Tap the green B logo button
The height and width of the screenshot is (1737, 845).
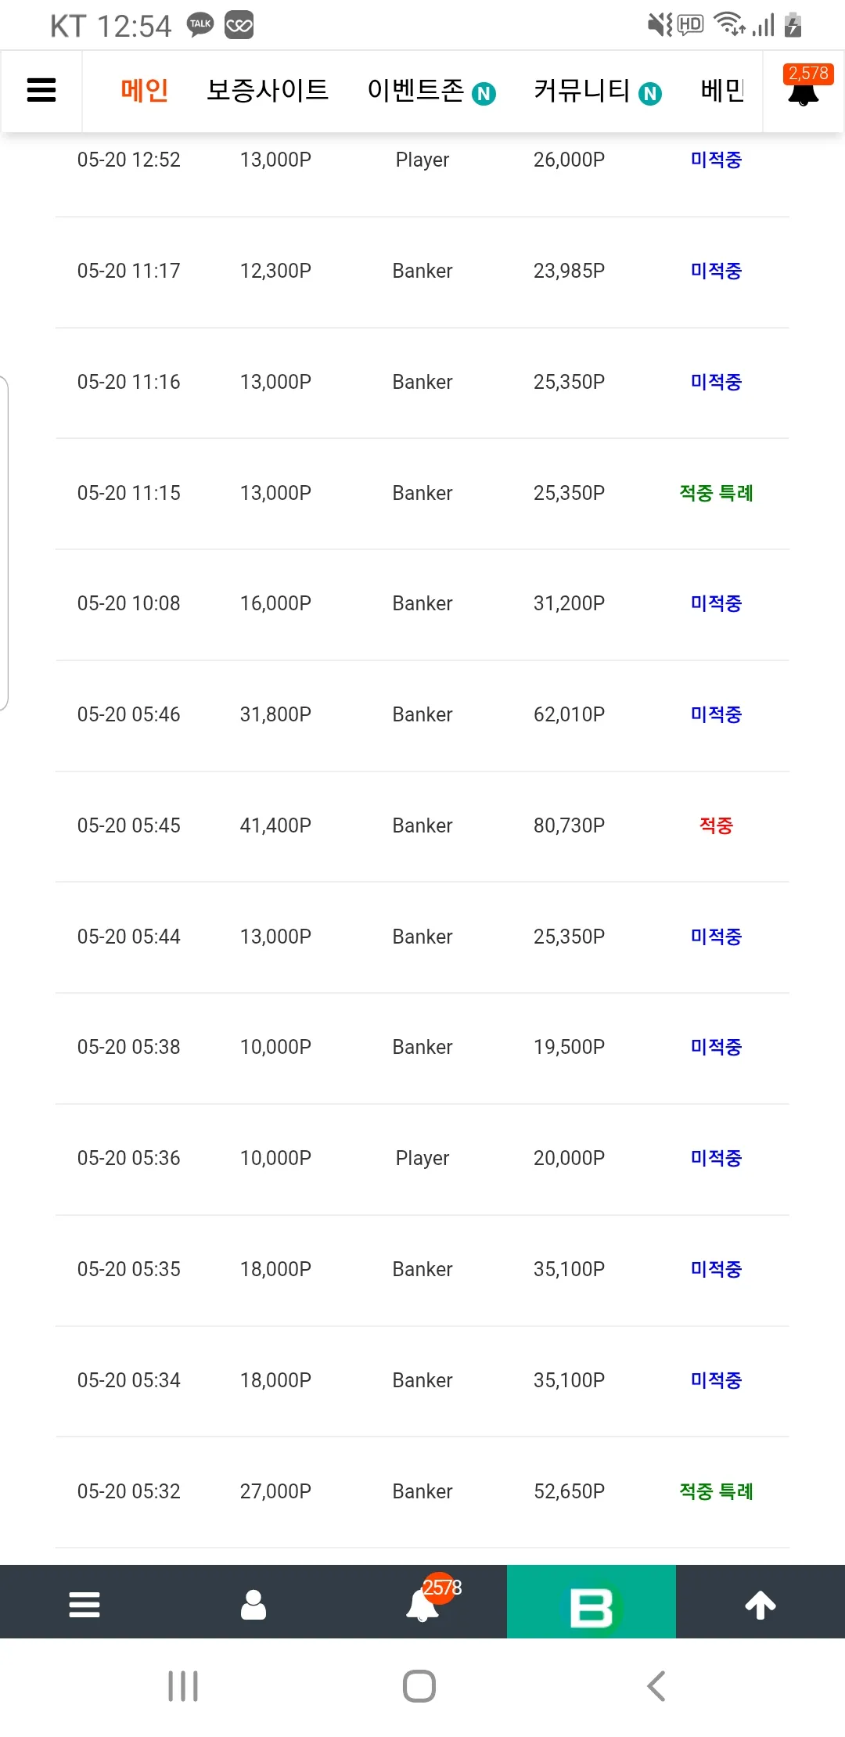(x=591, y=1602)
